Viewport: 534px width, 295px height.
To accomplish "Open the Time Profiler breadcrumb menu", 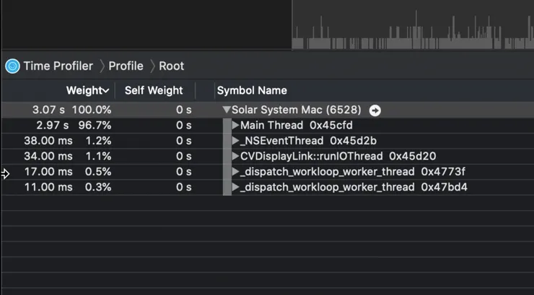I will pyautogui.click(x=58, y=66).
